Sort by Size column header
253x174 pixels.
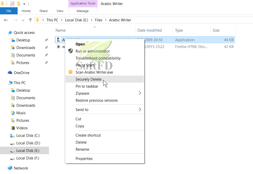[223, 30]
